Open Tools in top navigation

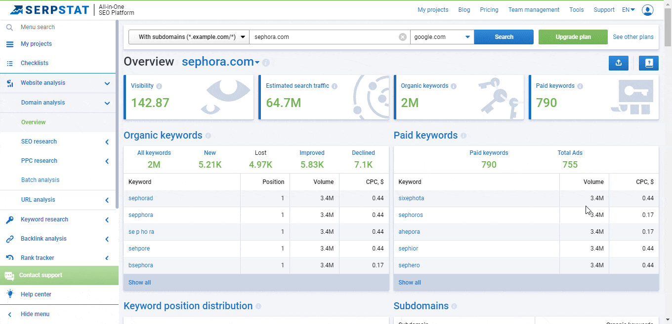pyautogui.click(x=576, y=10)
